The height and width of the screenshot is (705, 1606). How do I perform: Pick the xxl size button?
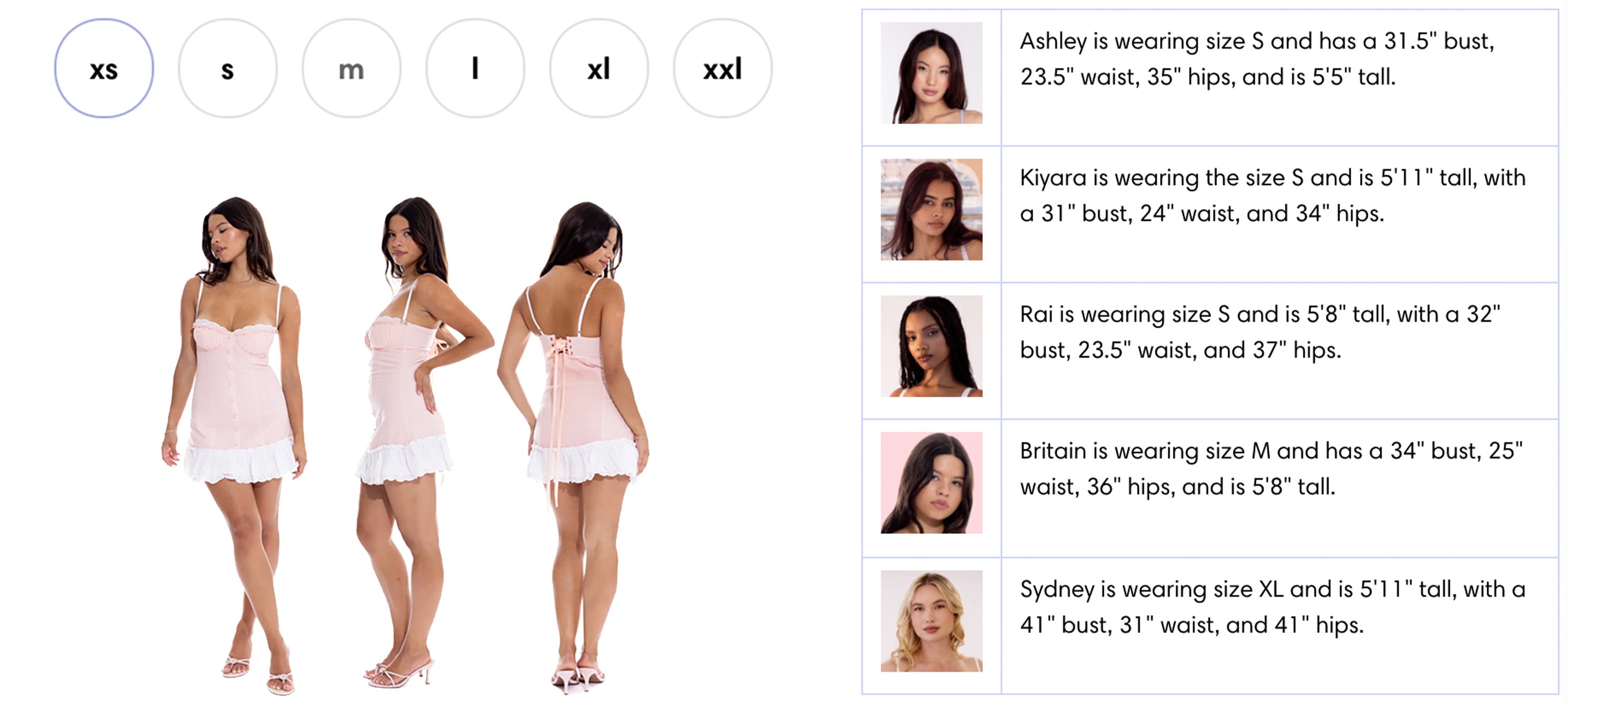coord(723,68)
